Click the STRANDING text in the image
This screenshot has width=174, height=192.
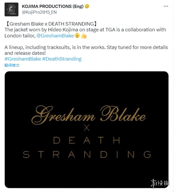coord(87,154)
